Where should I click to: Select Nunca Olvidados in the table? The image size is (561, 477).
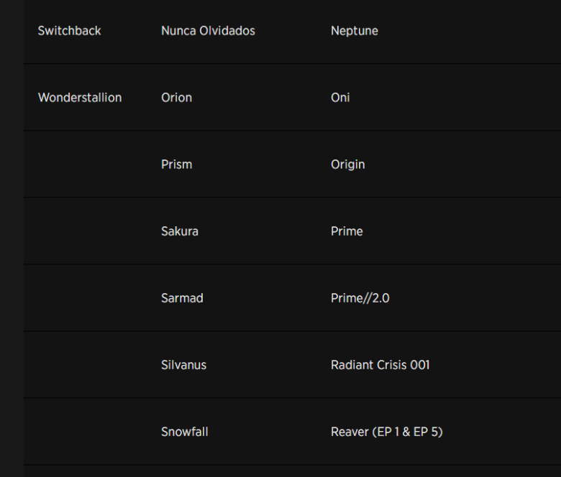[208, 31]
